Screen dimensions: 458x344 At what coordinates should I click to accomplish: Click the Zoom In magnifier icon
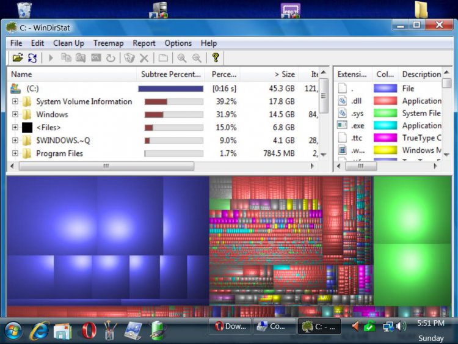pos(182,58)
